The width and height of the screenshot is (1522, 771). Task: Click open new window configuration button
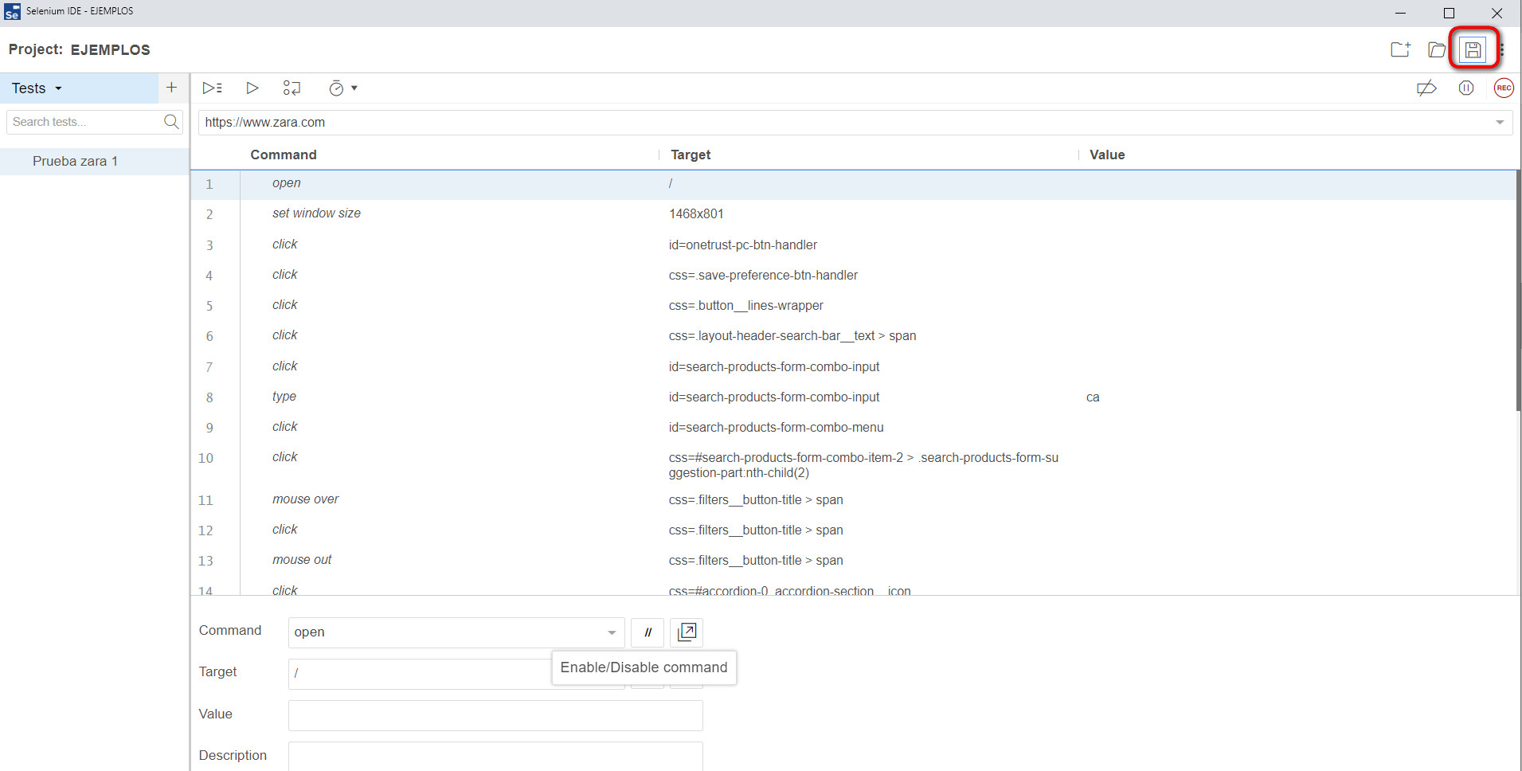(687, 632)
